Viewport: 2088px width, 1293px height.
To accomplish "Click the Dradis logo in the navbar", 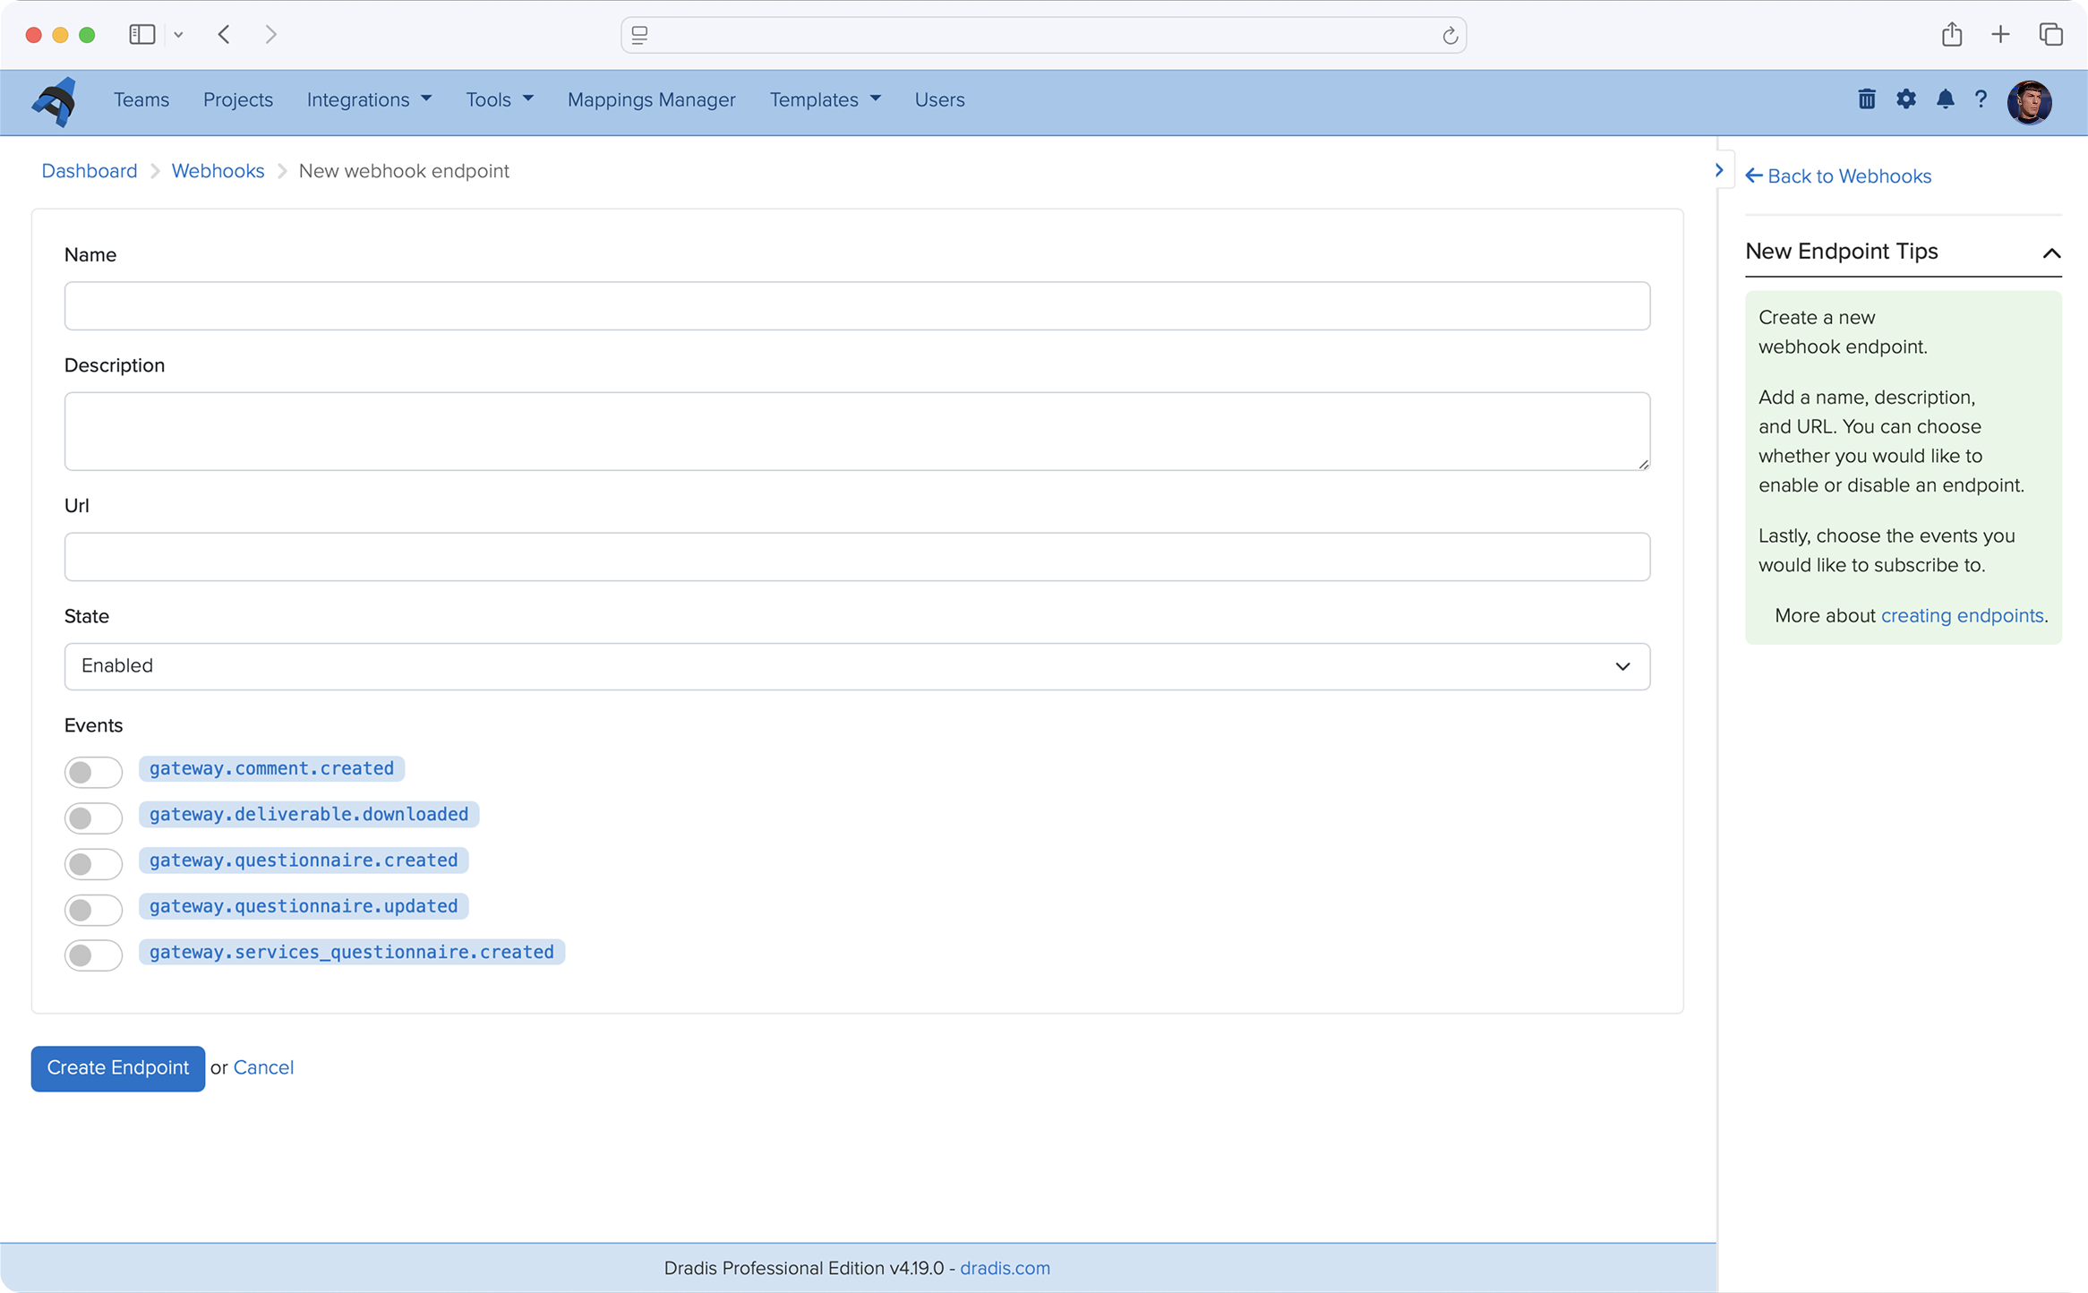I will pos(52,101).
